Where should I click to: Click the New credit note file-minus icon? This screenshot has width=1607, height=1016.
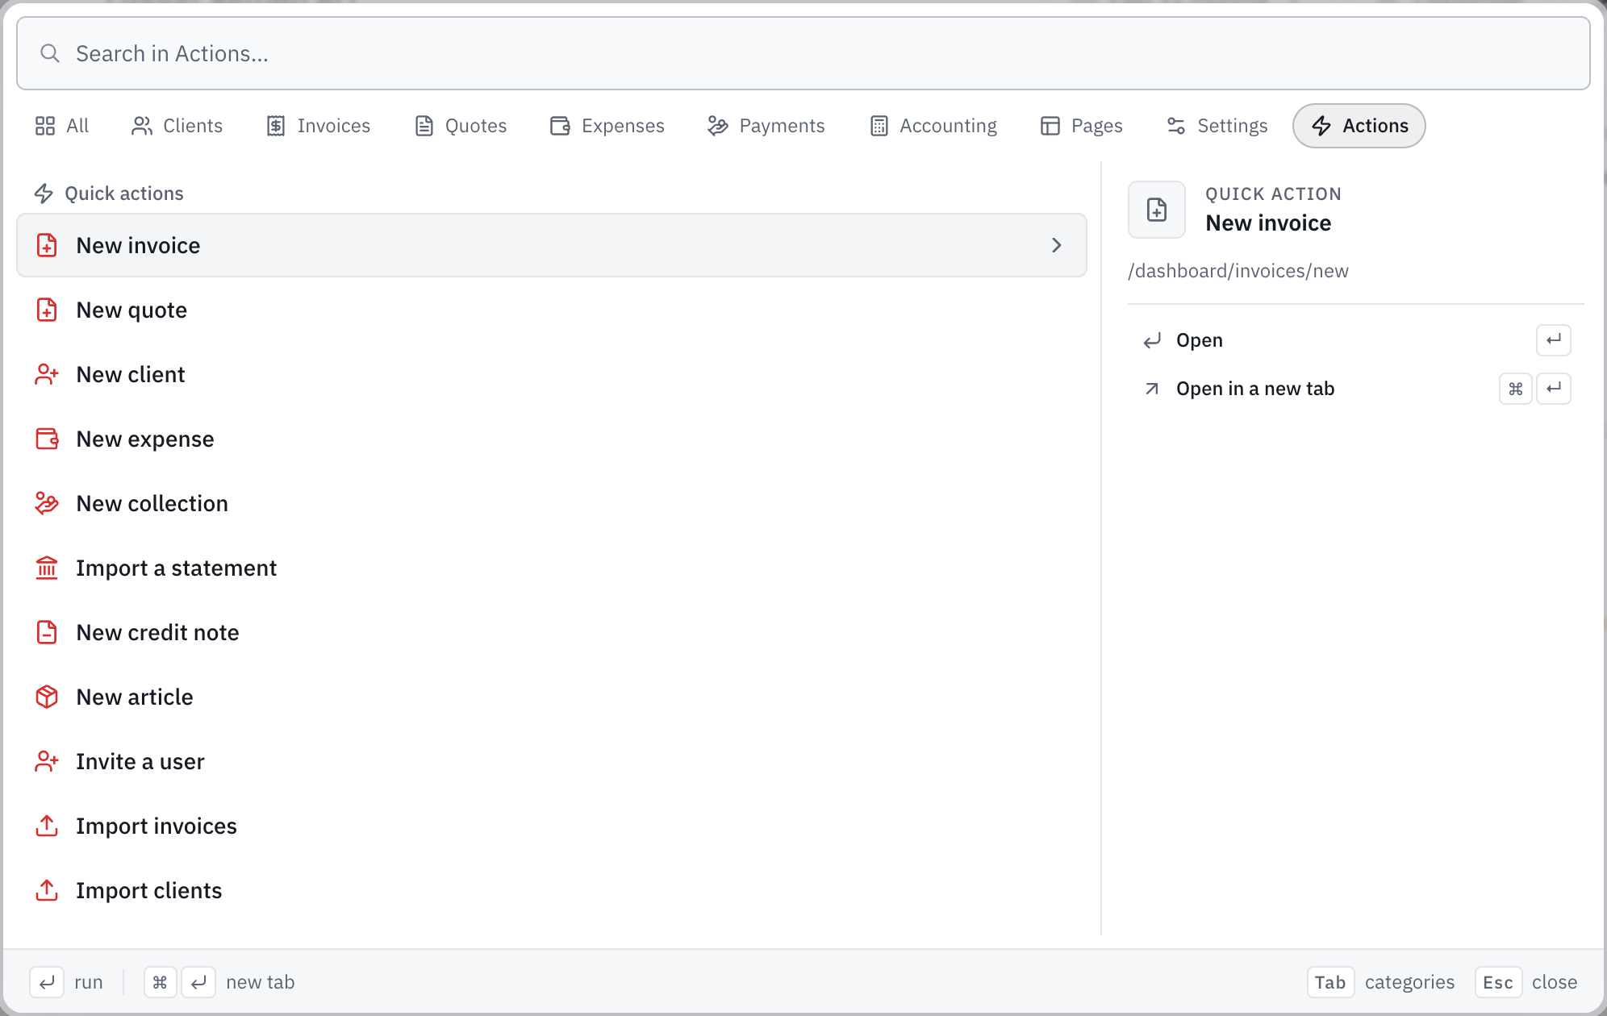click(47, 632)
